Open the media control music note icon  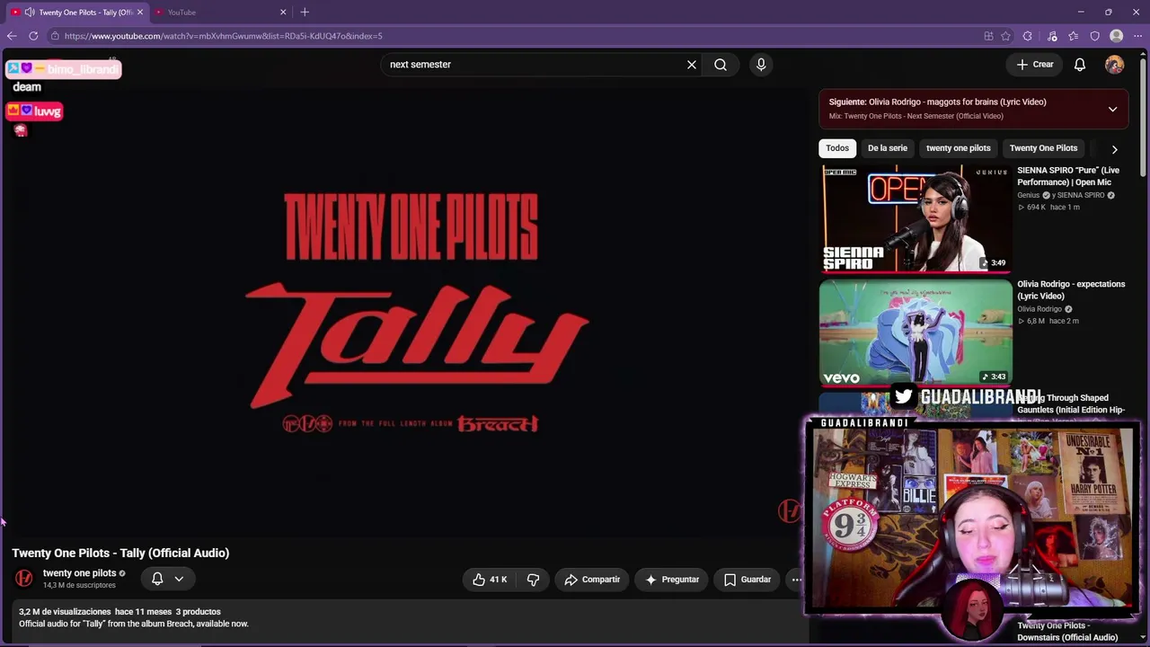click(x=1052, y=36)
